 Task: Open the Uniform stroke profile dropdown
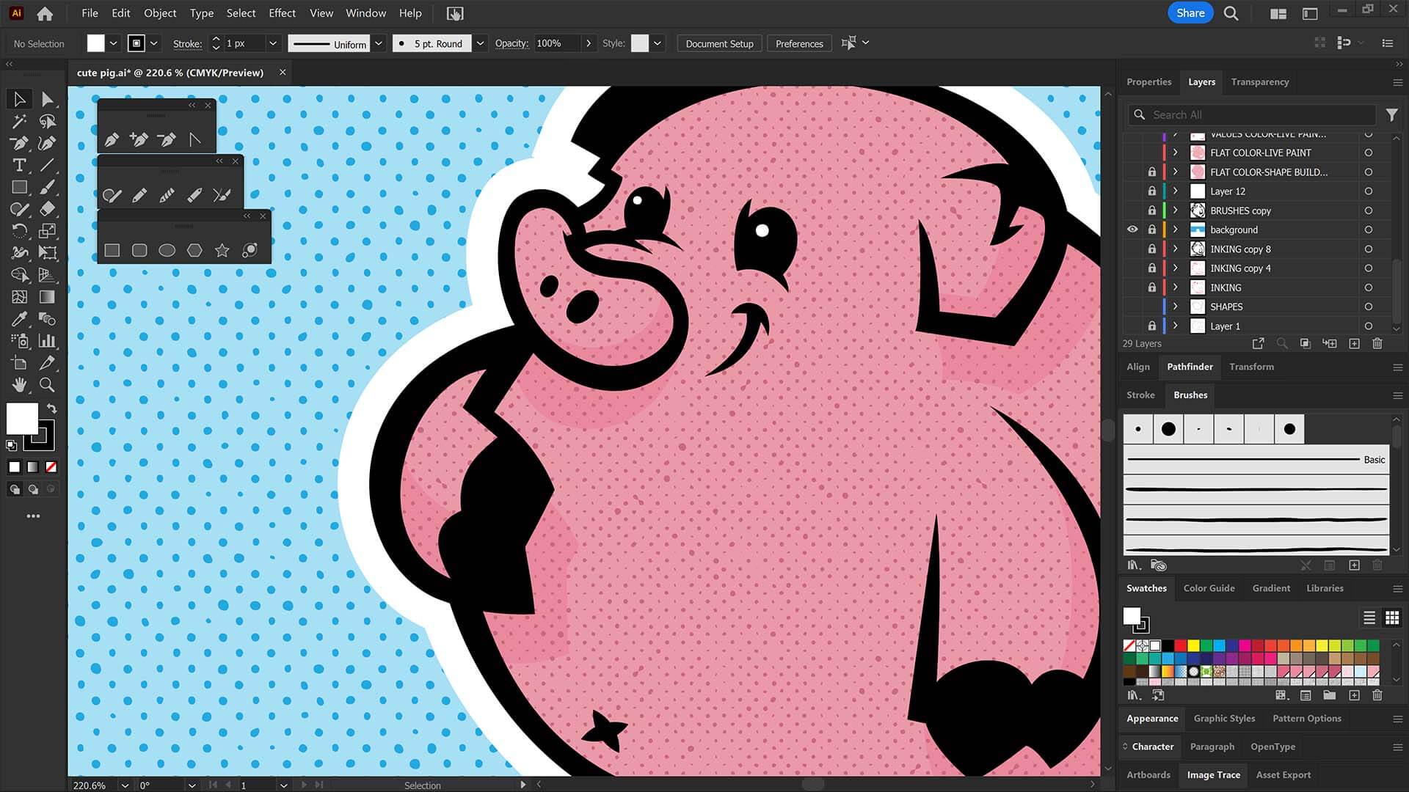(x=379, y=43)
